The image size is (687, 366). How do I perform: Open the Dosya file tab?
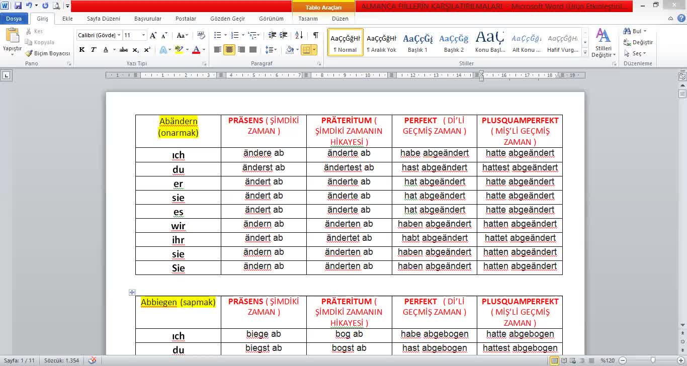[x=14, y=19]
